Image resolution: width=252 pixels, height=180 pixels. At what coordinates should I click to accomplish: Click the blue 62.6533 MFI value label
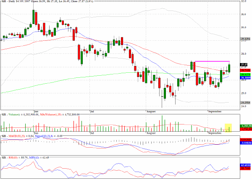pyautogui.click(x=246, y=165)
